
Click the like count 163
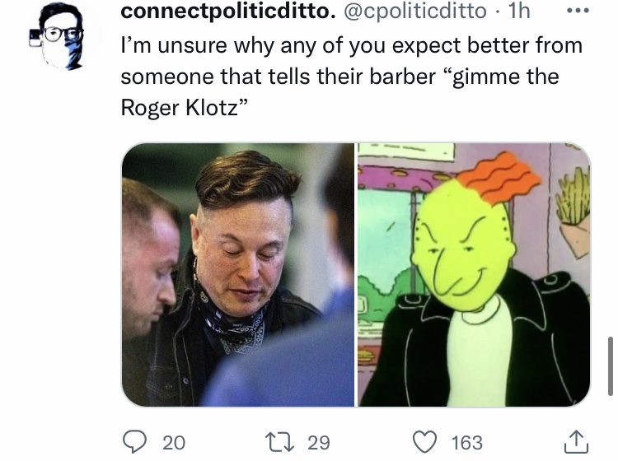point(467,443)
